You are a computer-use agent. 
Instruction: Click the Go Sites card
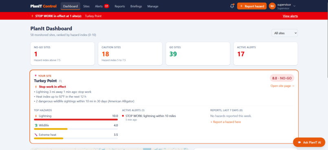[198, 54]
